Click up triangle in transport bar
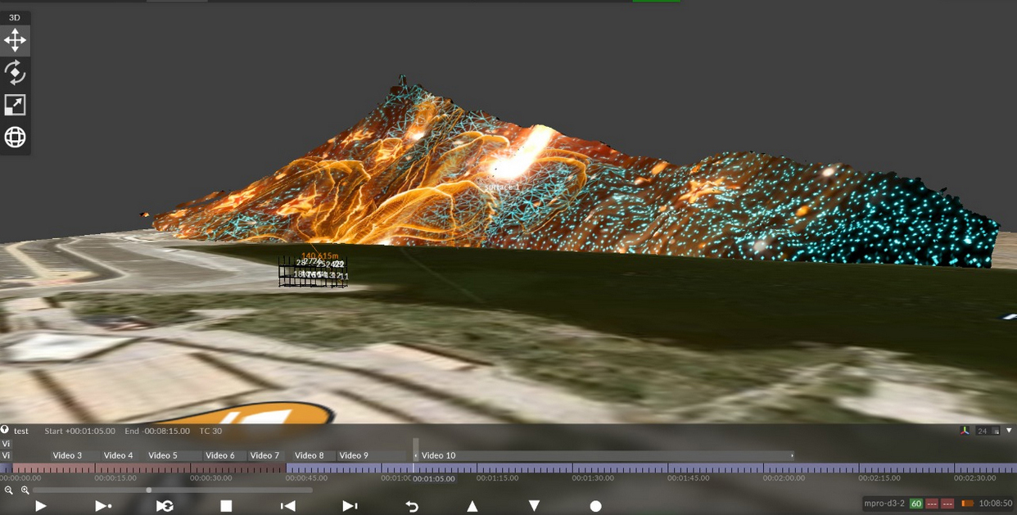Image resolution: width=1017 pixels, height=515 pixels. [472, 506]
